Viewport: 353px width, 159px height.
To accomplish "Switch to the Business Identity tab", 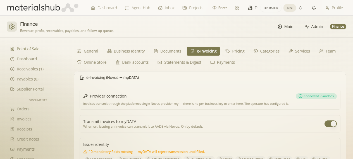I will click(x=126, y=51).
